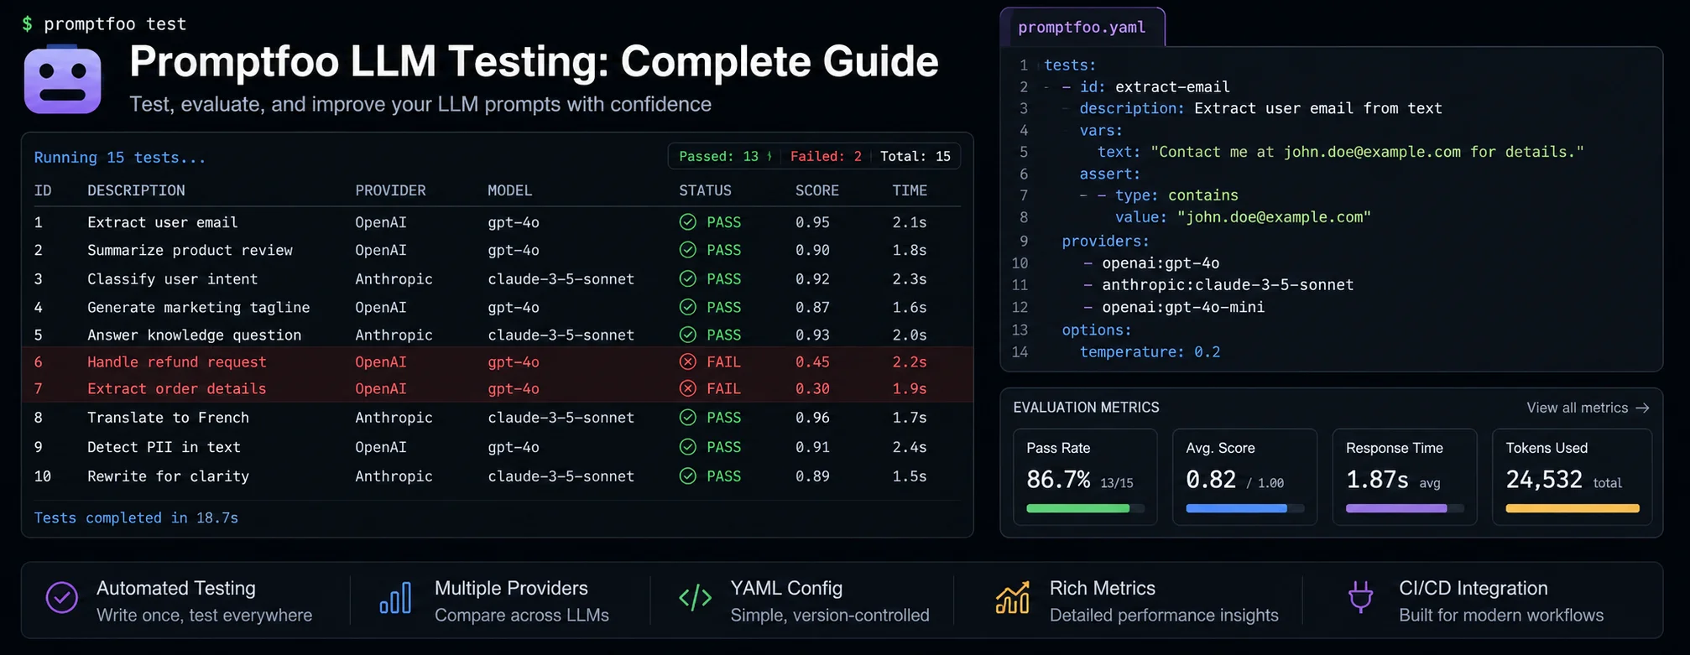Sort by the PROVIDER column header

tap(390, 190)
